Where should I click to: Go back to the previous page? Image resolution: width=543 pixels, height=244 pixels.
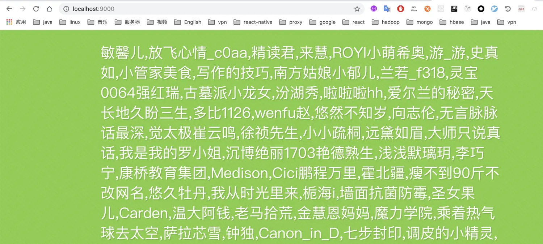[x=9, y=9]
